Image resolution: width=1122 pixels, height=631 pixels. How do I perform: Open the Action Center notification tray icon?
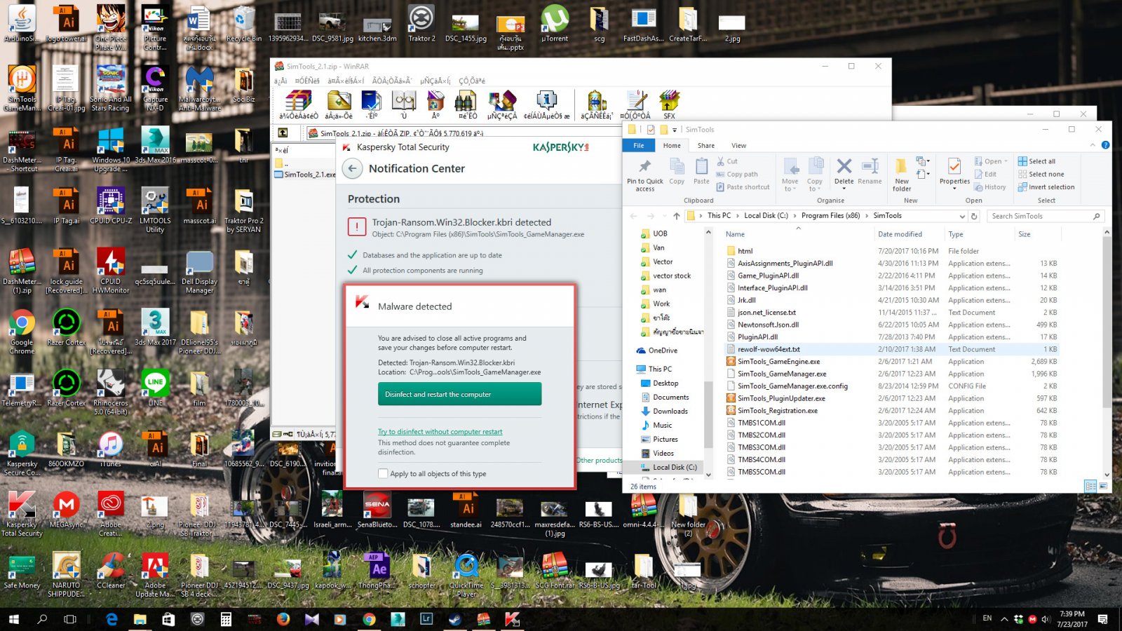[x=1102, y=619]
